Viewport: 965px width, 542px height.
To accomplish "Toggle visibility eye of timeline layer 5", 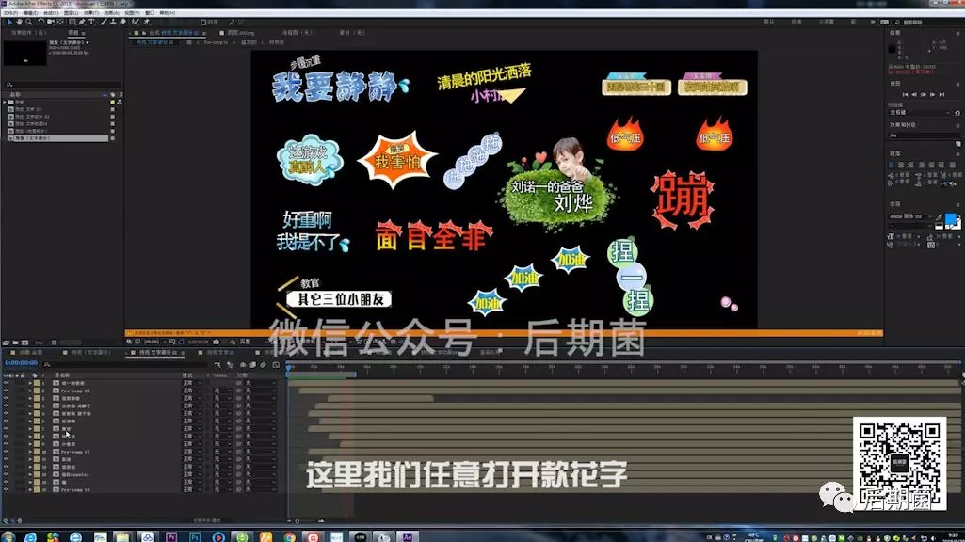I will point(6,413).
